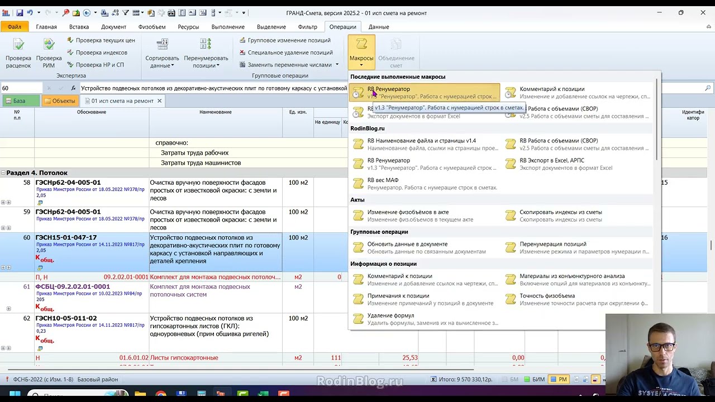Screen dimensions: 715x402
Task: Expand arrow next to Заменить переменные числами
Action: point(337,65)
